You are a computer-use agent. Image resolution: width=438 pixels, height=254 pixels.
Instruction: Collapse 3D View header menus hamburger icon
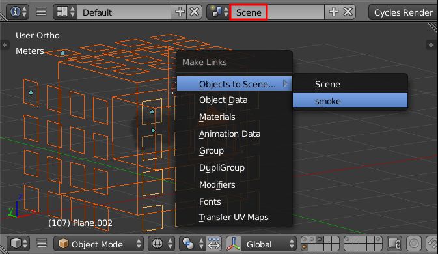click(42, 244)
